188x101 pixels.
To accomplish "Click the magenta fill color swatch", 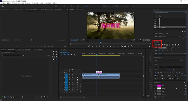I will [159, 86].
